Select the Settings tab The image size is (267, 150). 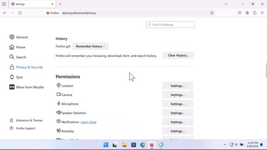pyautogui.click(x=33, y=4)
